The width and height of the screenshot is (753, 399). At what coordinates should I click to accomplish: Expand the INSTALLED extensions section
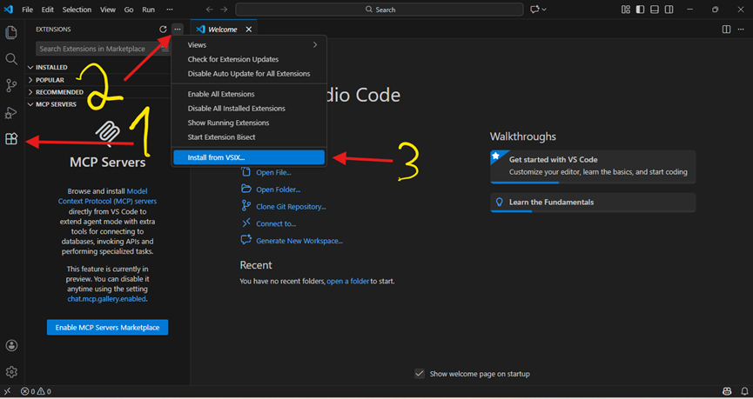(51, 67)
